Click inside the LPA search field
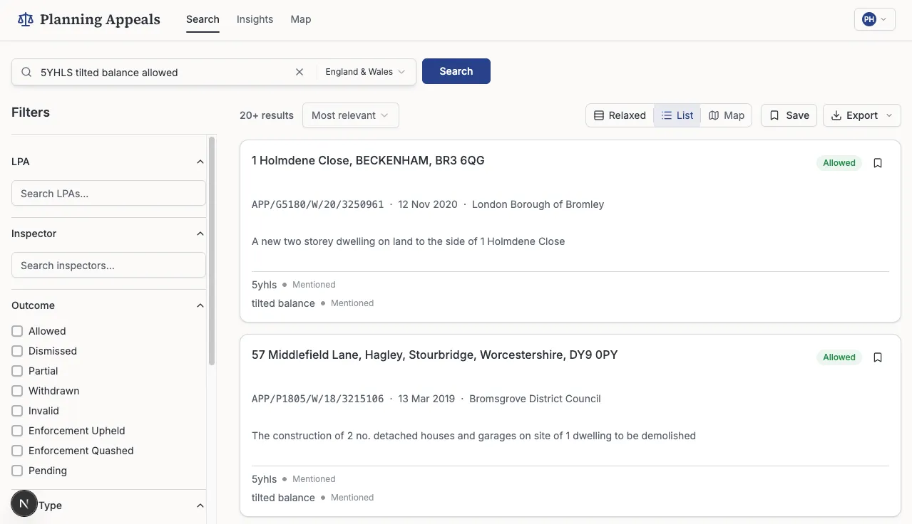912x524 pixels. (x=108, y=193)
